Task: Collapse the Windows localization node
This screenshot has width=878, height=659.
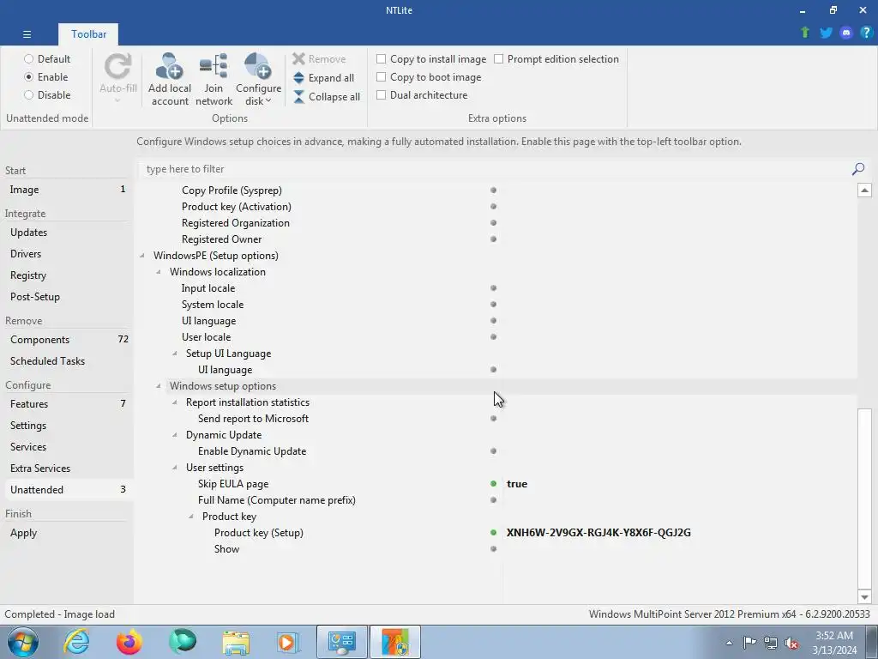Action: coord(159,272)
